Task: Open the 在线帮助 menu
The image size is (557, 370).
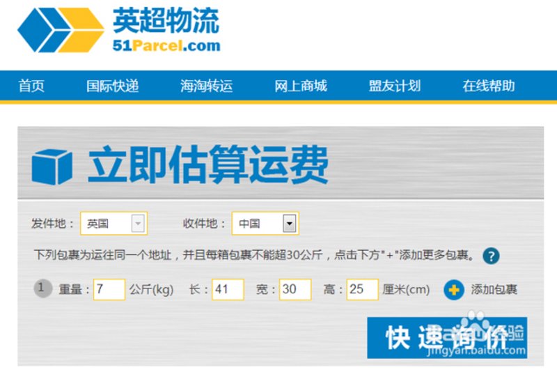Action: click(489, 86)
